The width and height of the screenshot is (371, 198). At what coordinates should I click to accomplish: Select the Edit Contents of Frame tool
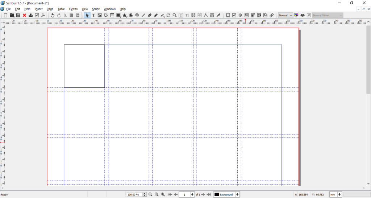coord(181,15)
